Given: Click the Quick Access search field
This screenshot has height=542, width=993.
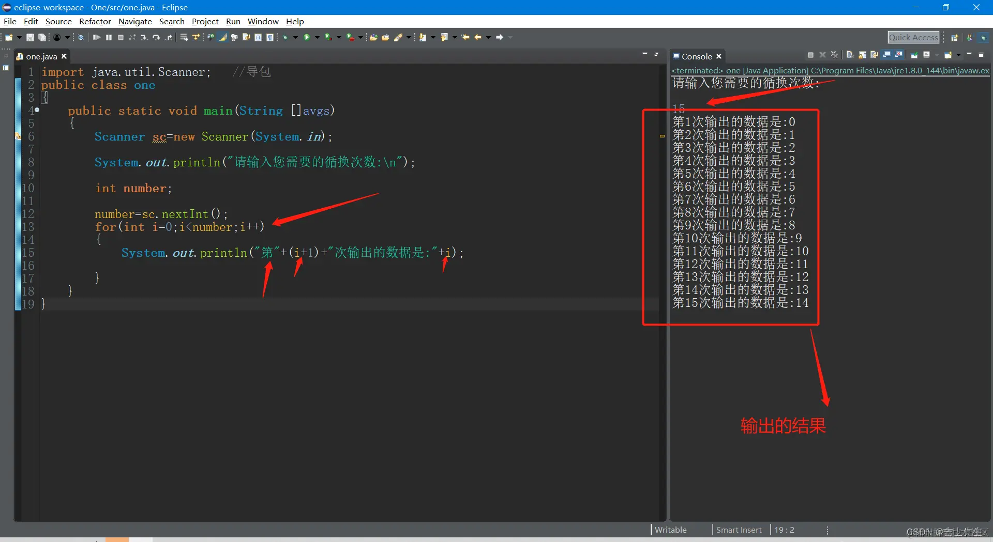Looking at the screenshot, I should click(913, 37).
